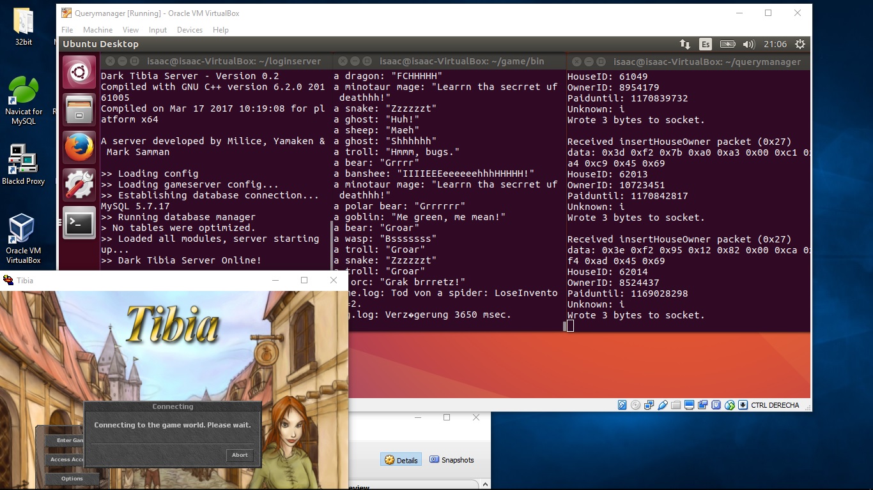Click the VirtualBox window app icon in title bar

(x=66, y=13)
